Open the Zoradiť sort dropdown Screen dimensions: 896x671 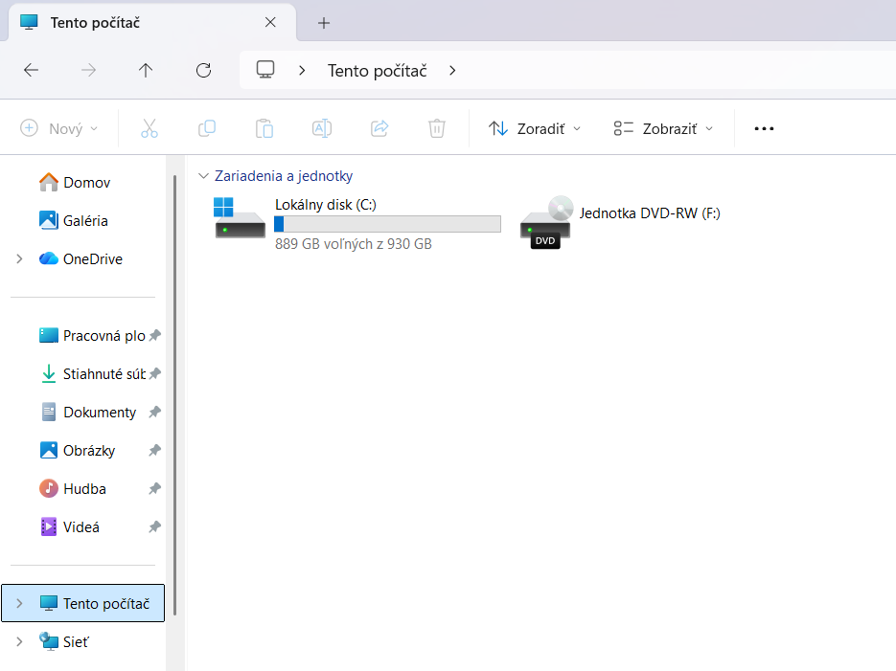pos(535,128)
